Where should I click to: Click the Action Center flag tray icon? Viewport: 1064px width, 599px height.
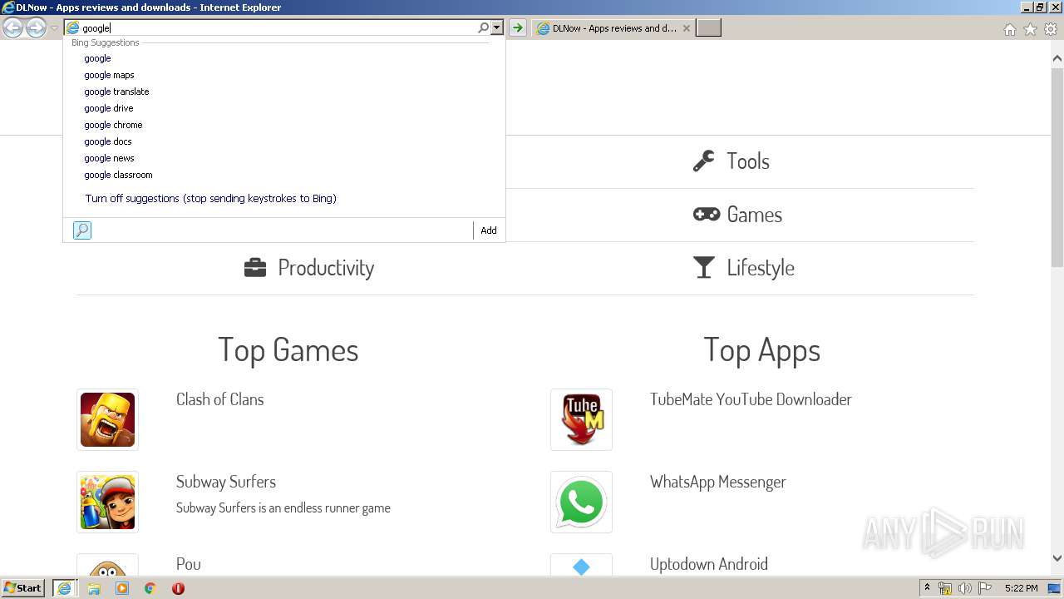pos(985,588)
